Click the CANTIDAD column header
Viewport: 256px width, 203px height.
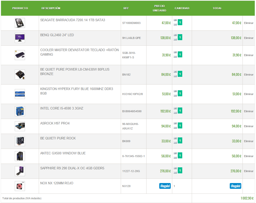click(182, 8)
